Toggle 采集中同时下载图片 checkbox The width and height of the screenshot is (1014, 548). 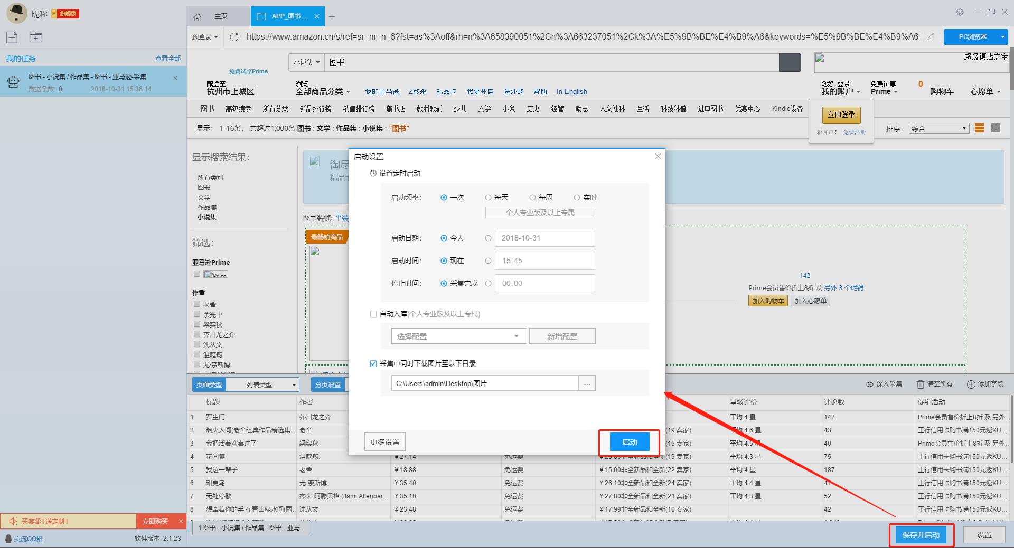373,363
